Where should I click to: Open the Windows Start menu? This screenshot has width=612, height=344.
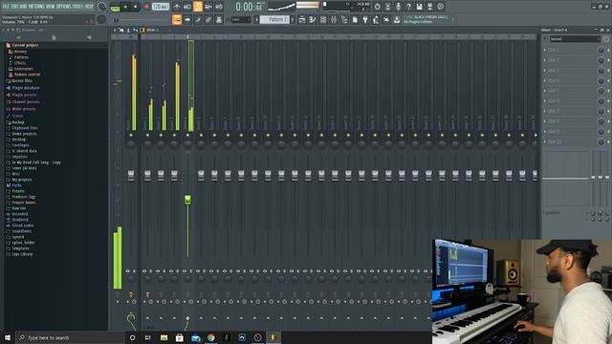[8, 337]
